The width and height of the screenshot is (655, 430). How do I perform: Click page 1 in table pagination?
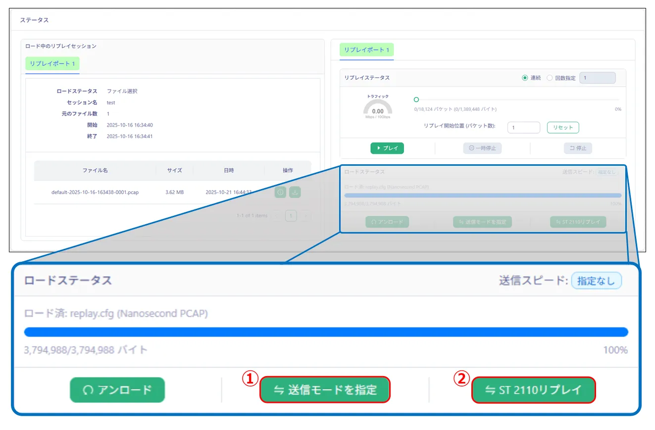point(291,216)
